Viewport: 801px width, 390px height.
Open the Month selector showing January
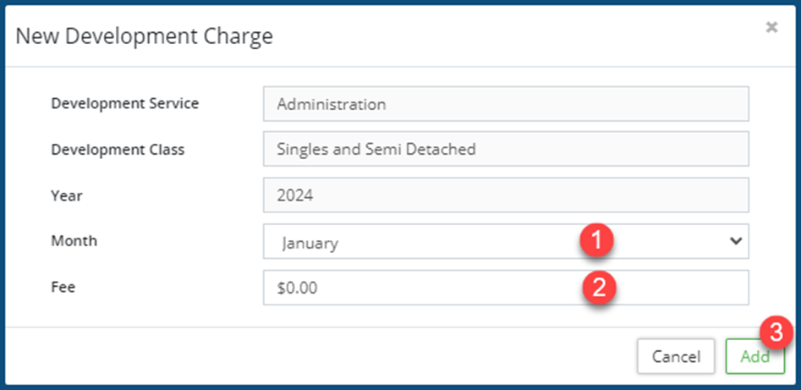tap(423, 242)
